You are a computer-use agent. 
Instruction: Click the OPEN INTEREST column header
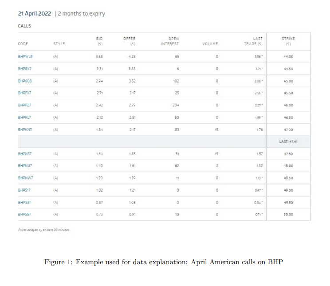point(170,41)
